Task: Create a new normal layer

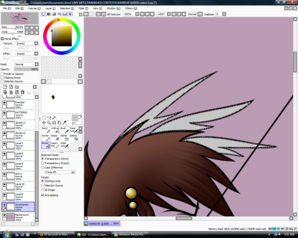Action: 5,87
